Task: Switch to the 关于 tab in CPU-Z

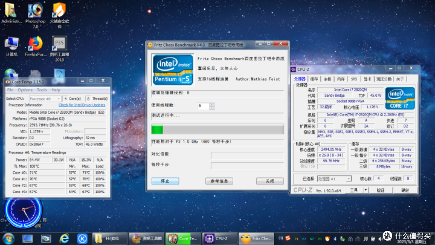Action: pos(400,79)
